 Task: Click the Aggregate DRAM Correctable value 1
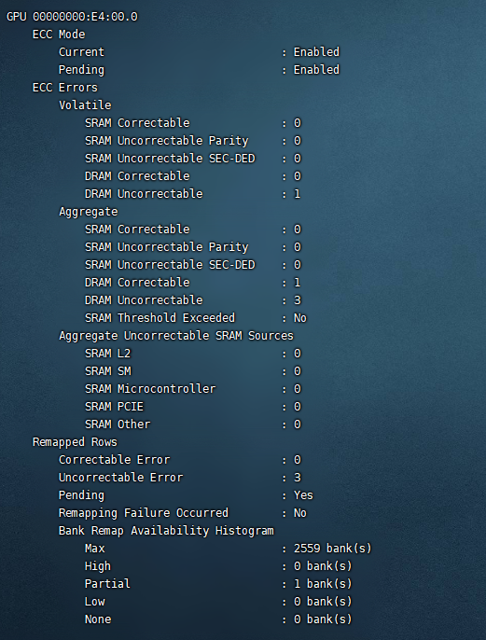point(297,283)
